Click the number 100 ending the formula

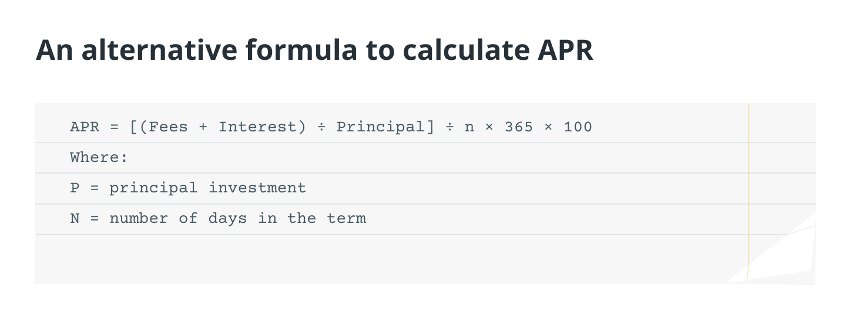pyautogui.click(x=578, y=127)
